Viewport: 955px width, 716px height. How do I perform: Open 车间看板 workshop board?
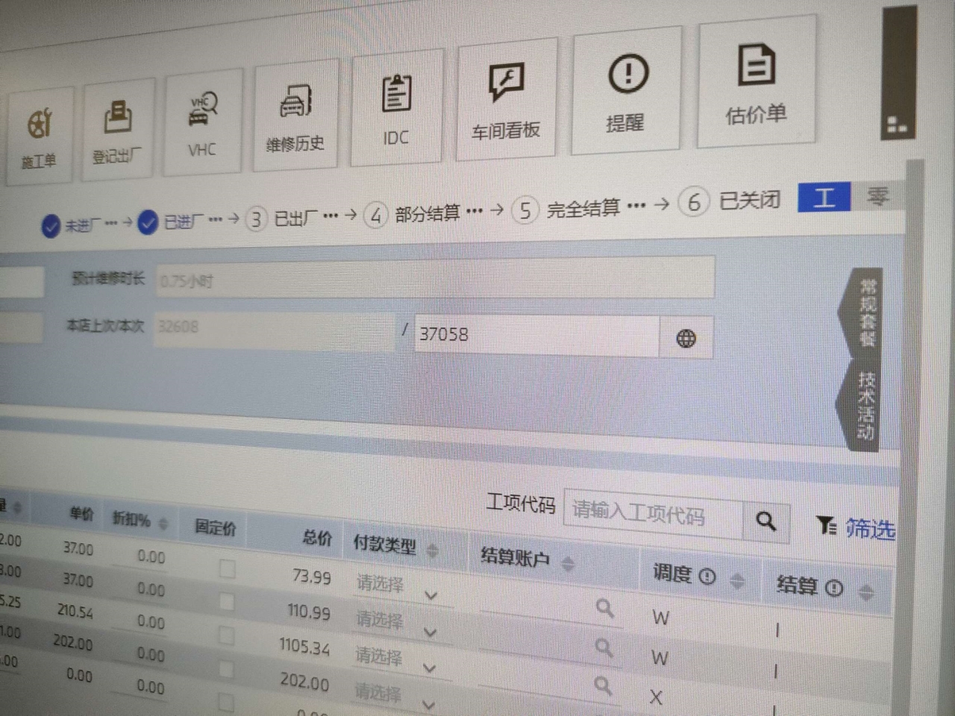pos(507,99)
